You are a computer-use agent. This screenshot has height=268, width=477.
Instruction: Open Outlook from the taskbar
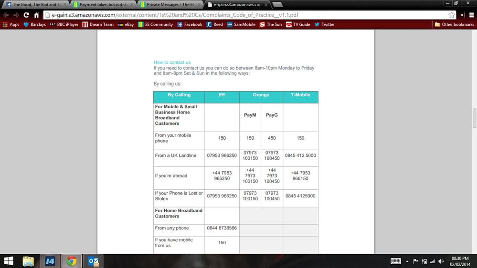(x=93, y=261)
